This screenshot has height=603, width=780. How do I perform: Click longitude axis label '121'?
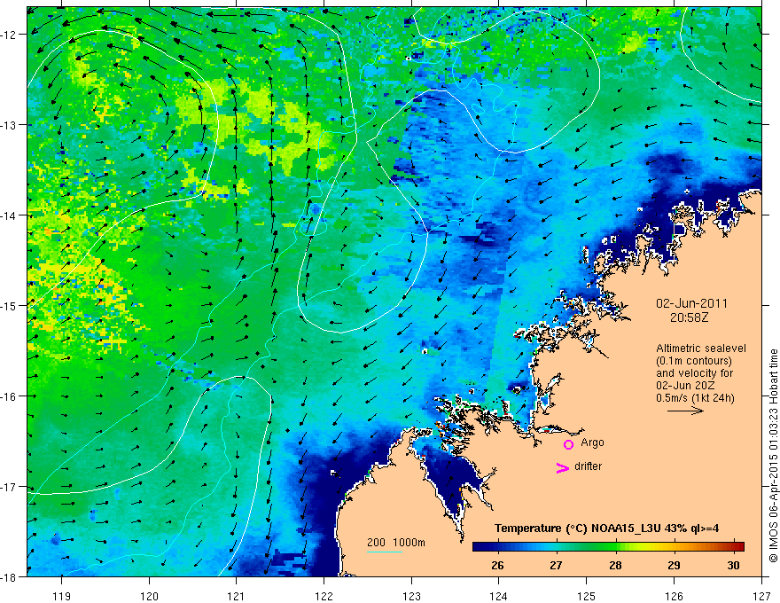point(237,596)
